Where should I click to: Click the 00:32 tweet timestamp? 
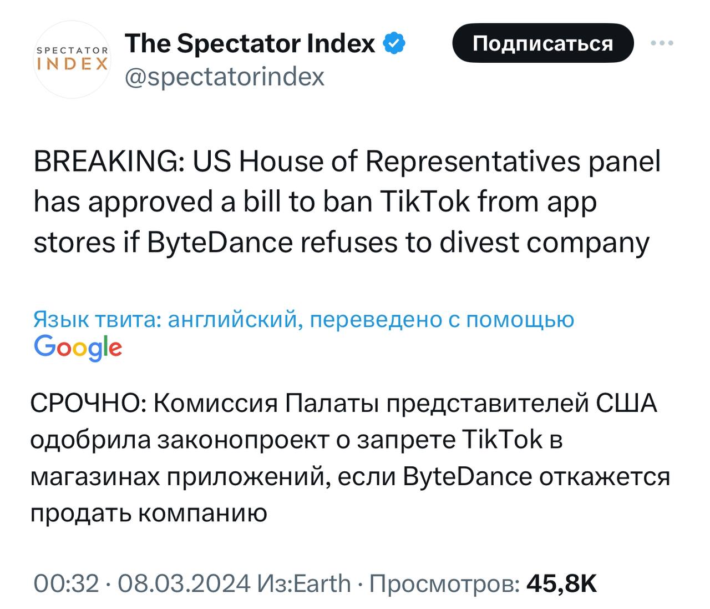point(66,583)
